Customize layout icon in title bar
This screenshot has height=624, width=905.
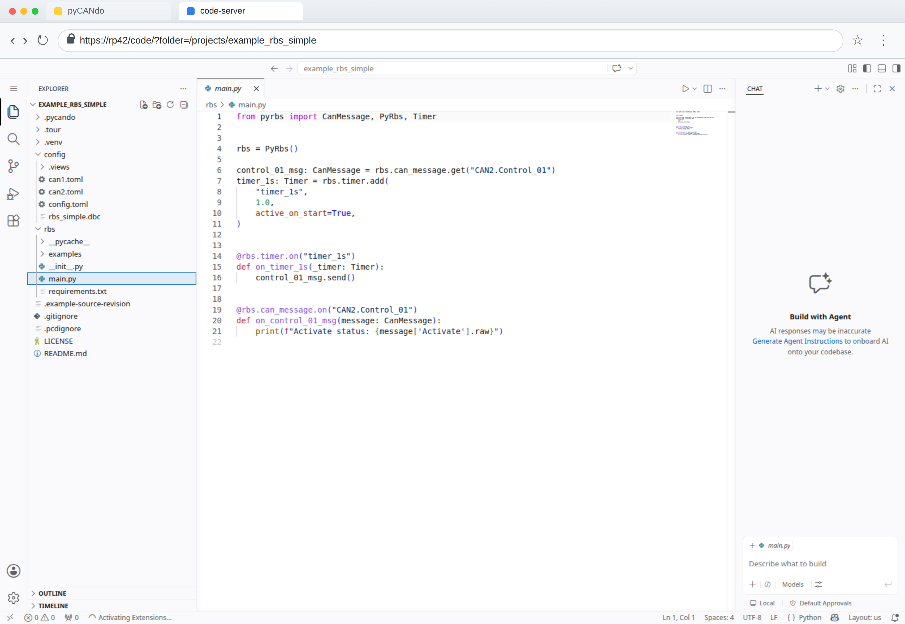point(852,68)
